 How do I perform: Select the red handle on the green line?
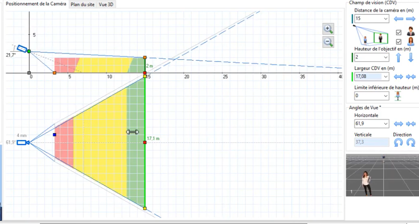tap(145, 142)
